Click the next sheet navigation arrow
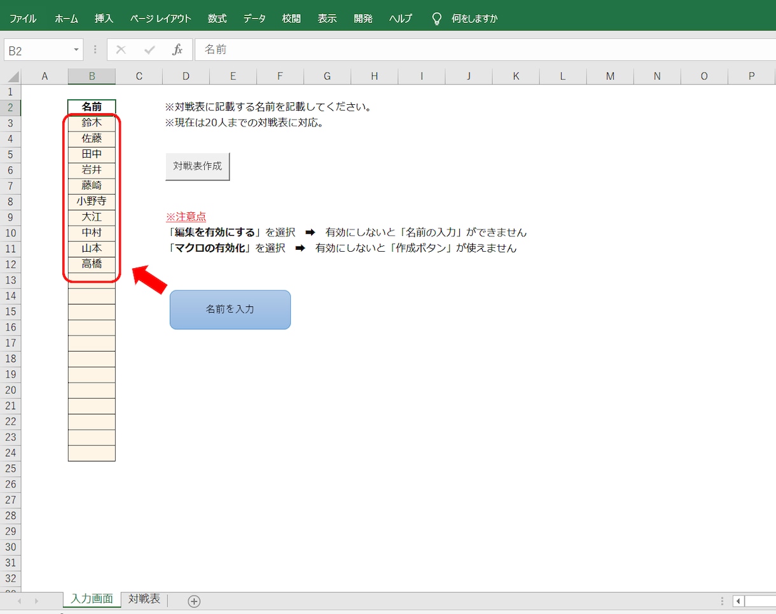 click(x=36, y=601)
